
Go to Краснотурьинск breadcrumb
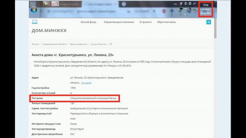(x=78, y=44)
